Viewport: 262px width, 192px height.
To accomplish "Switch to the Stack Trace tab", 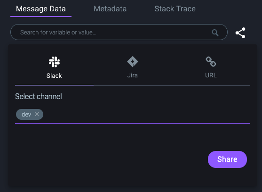I will [175, 8].
